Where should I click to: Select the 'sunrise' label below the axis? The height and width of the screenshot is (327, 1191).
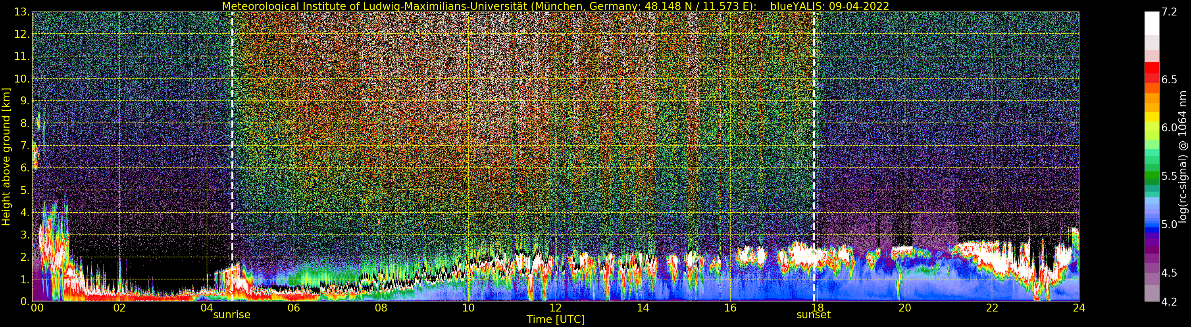tap(231, 315)
